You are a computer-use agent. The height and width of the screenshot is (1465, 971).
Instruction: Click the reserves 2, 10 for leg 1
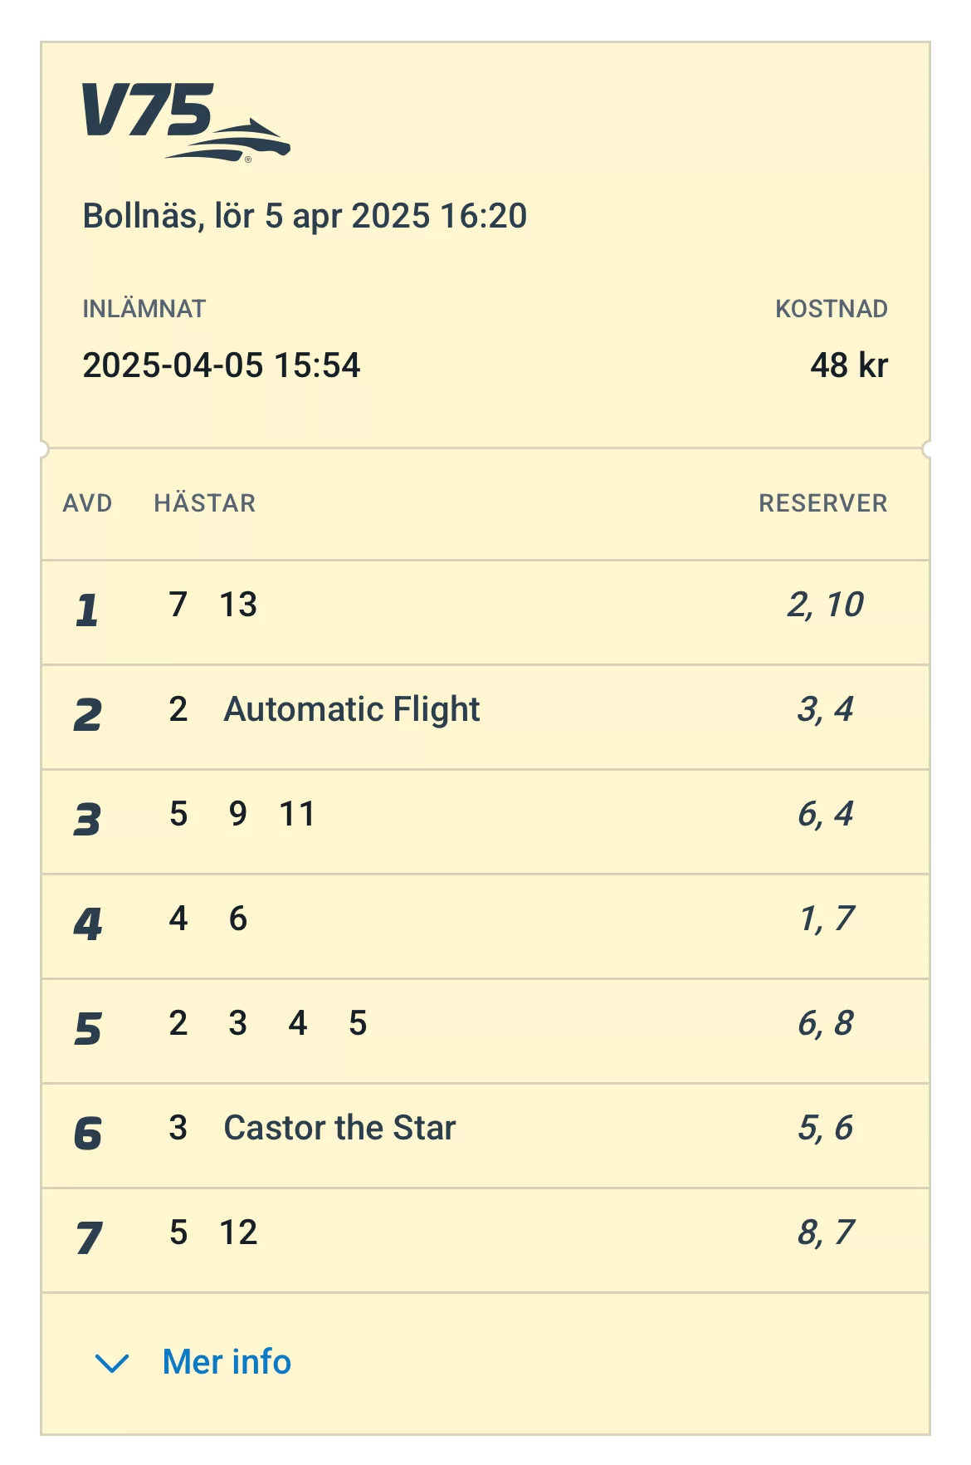pyautogui.click(x=825, y=605)
